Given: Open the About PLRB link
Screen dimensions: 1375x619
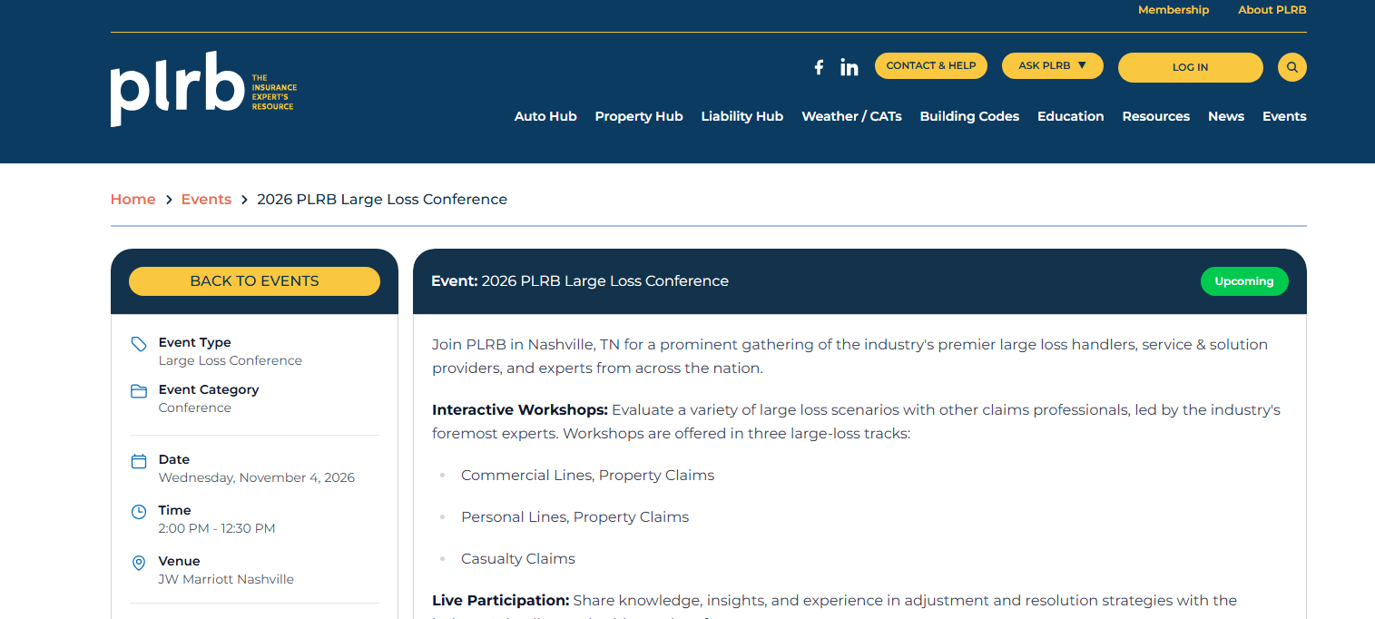Looking at the screenshot, I should click(1272, 10).
